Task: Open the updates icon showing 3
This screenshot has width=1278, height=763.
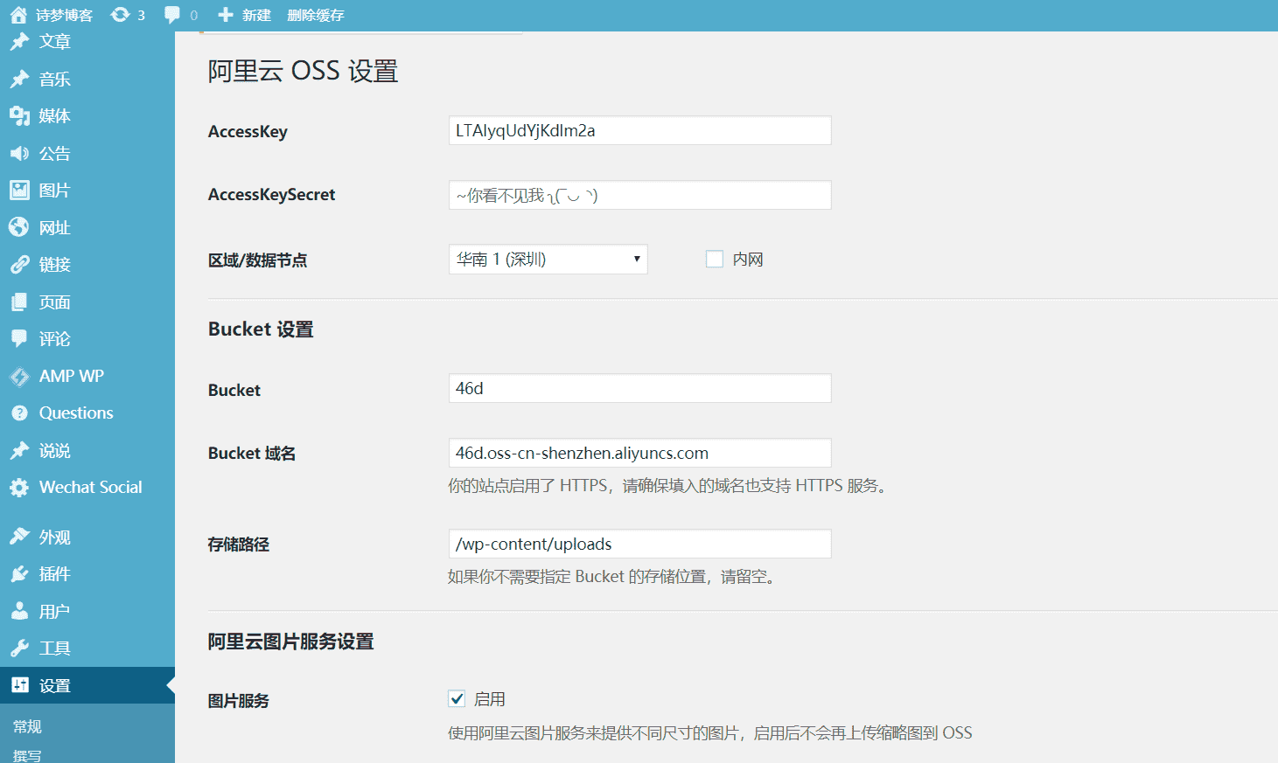Action: click(121, 15)
